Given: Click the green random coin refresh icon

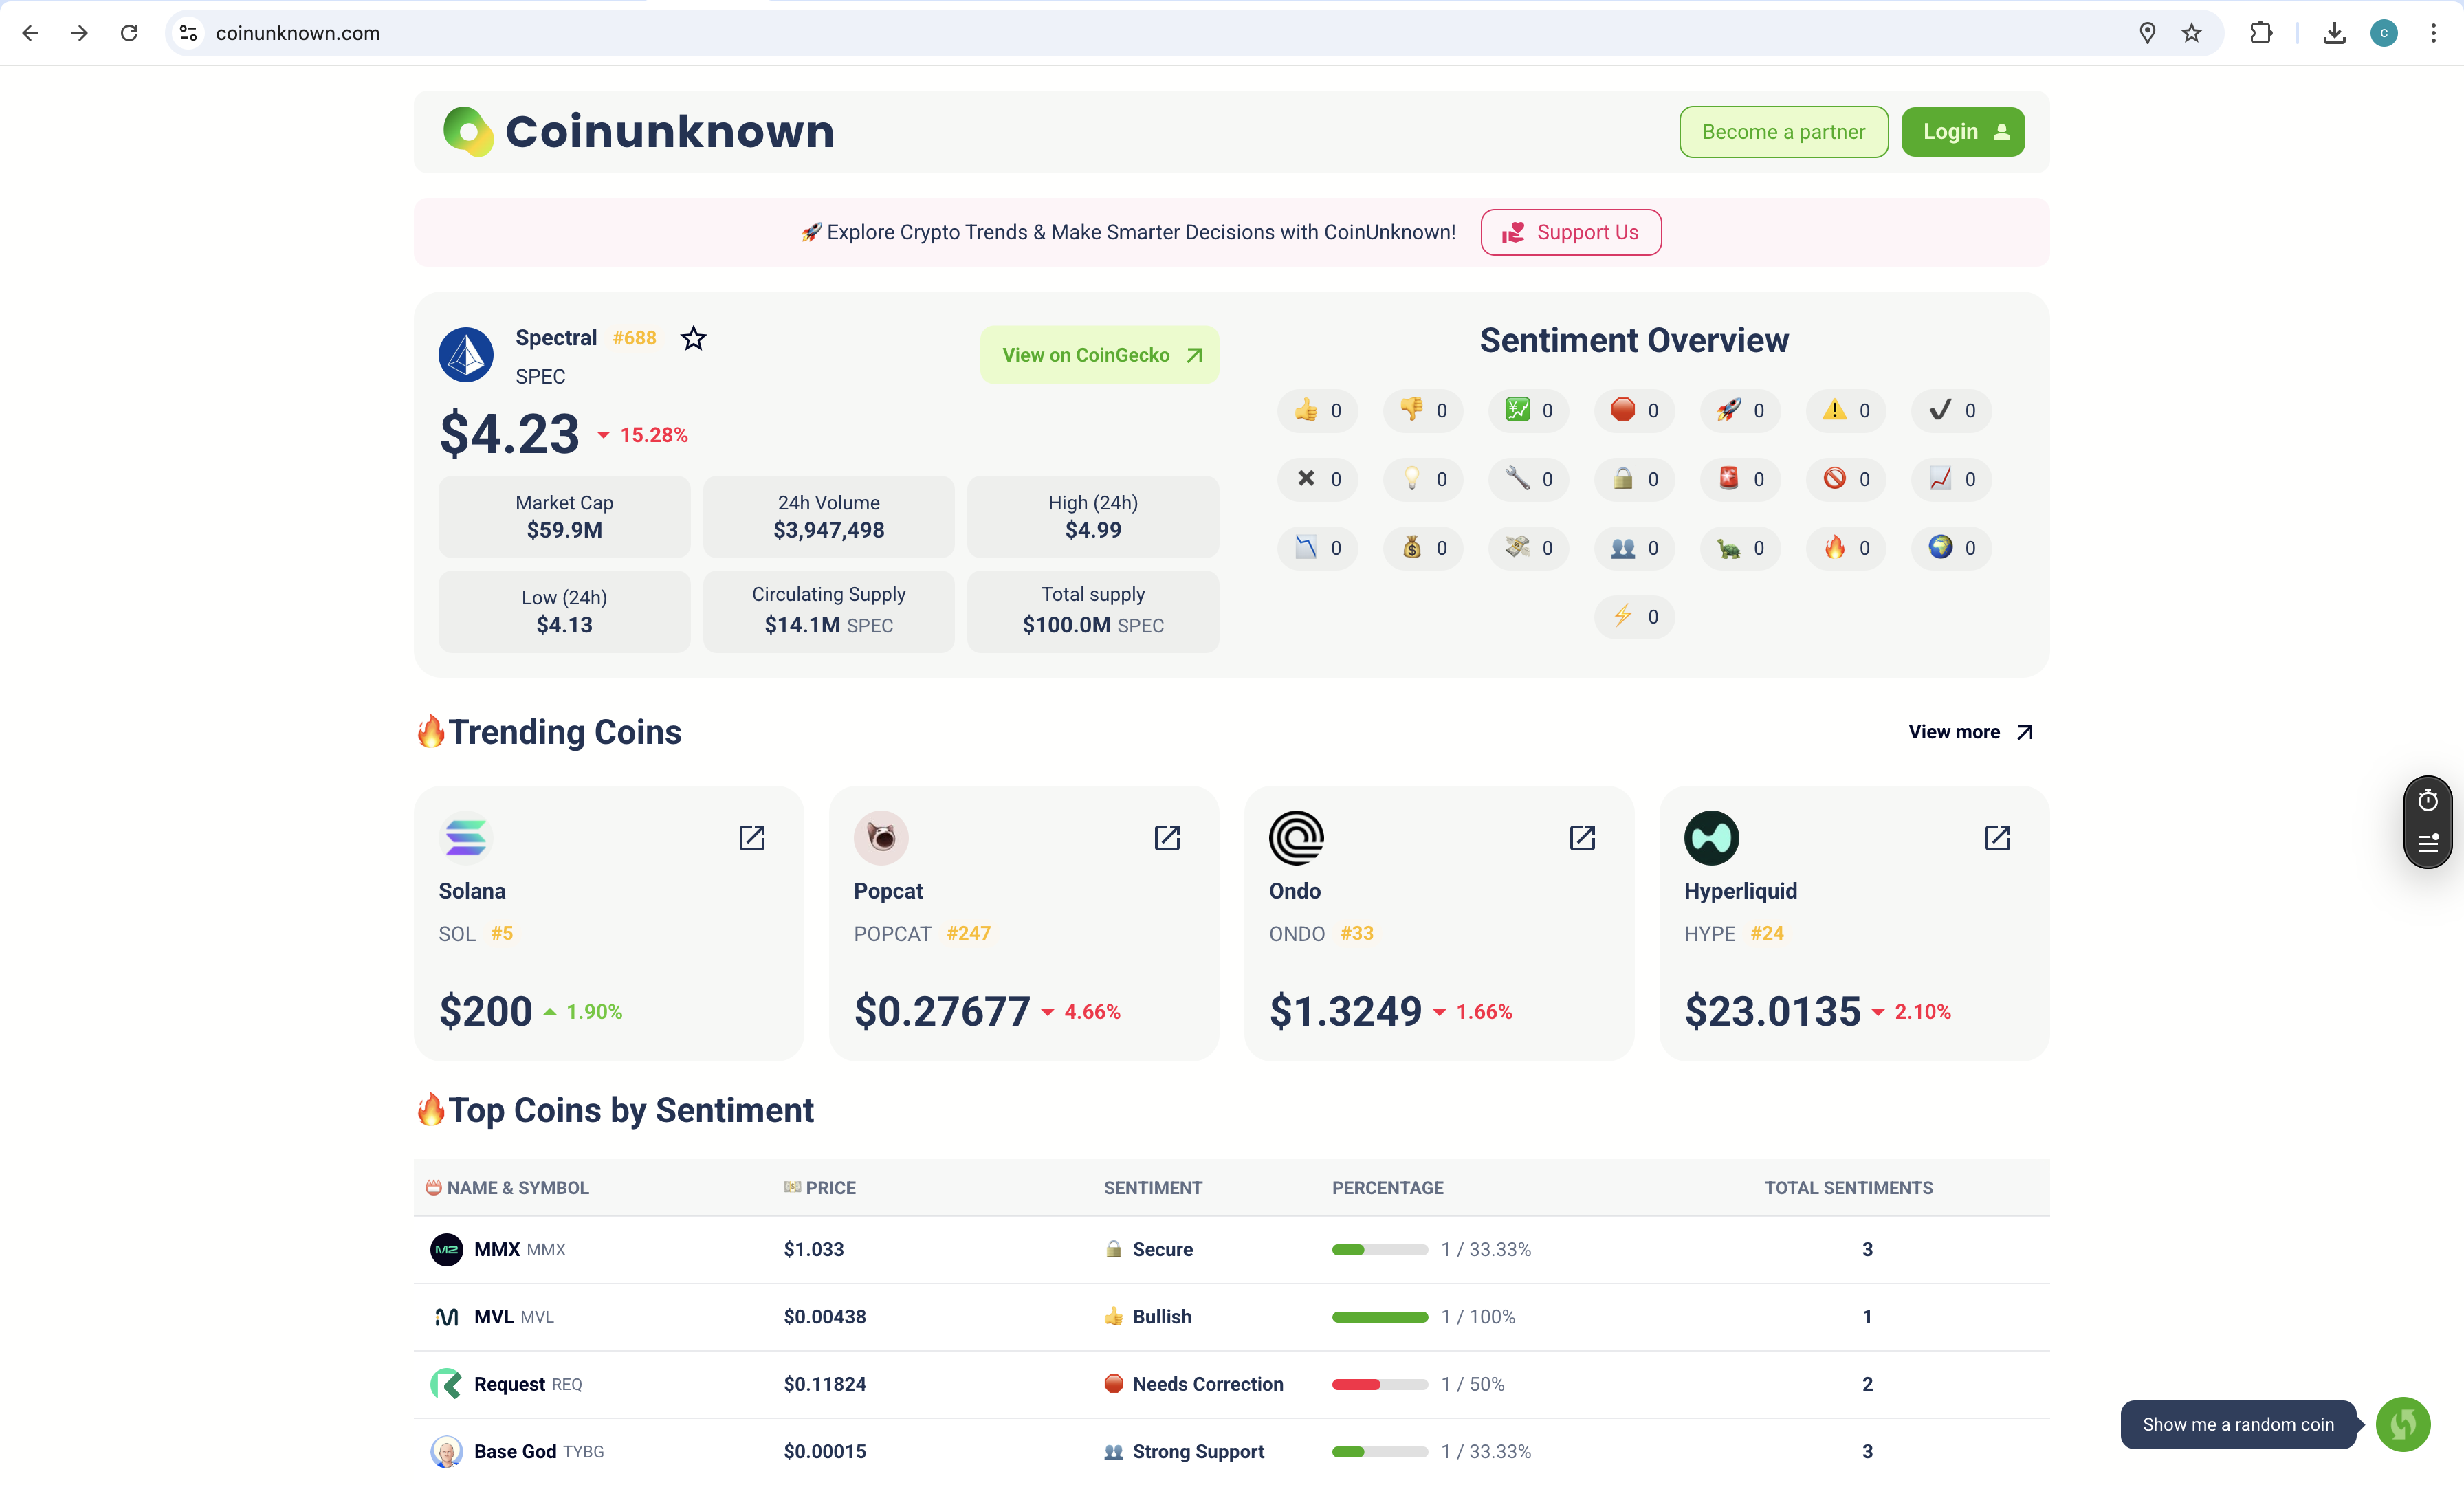Looking at the screenshot, I should tap(2403, 1424).
